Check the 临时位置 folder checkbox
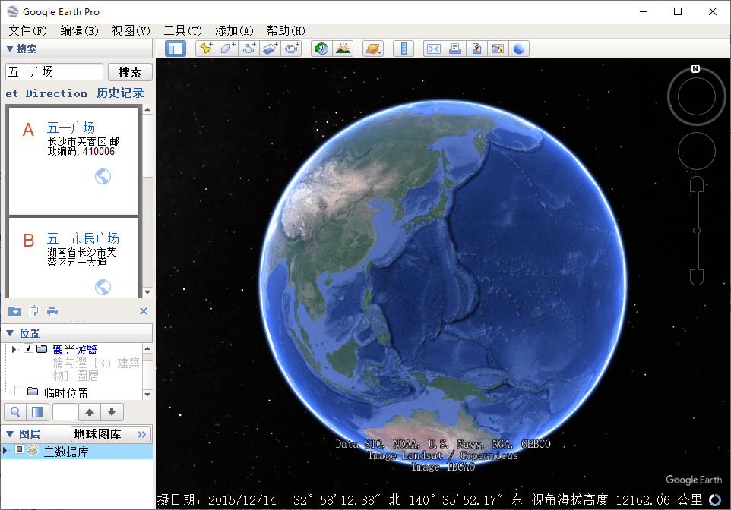This screenshot has width=731, height=510. coord(20,392)
